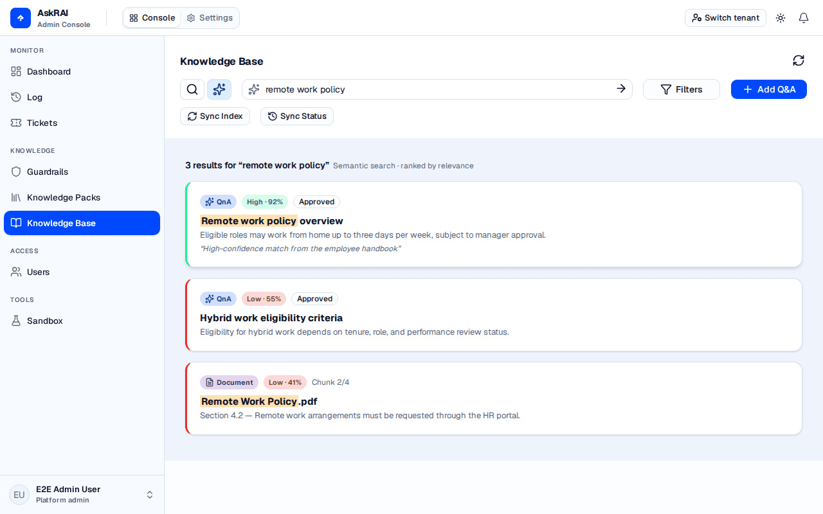The height and width of the screenshot is (514, 823).
Task: Open the Hybrid work eligibility criteria result
Action: pyautogui.click(x=493, y=315)
